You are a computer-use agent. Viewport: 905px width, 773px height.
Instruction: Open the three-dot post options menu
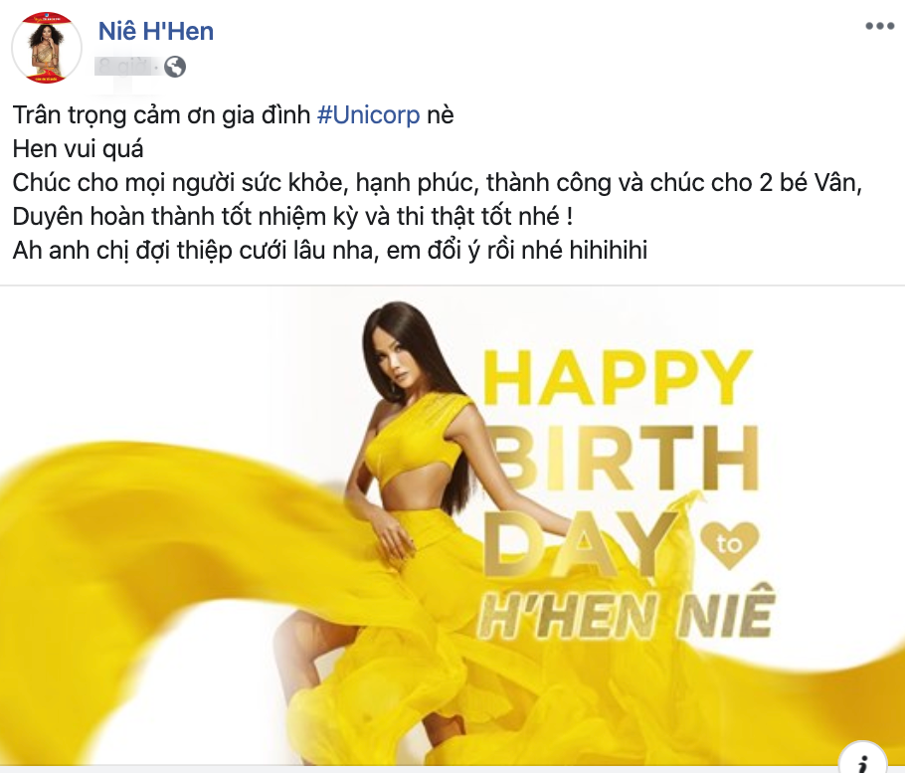tap(879, 26)
